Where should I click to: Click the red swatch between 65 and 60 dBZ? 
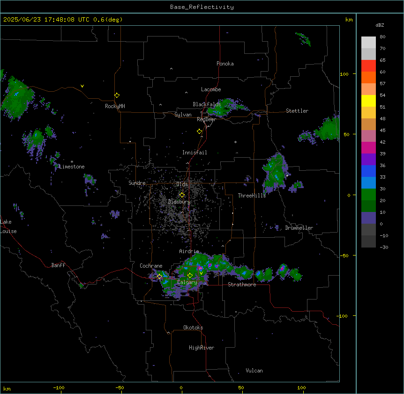click(368, 66)
